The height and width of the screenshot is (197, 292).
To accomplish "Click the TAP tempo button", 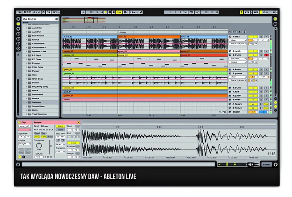I will tap(19, 12).
